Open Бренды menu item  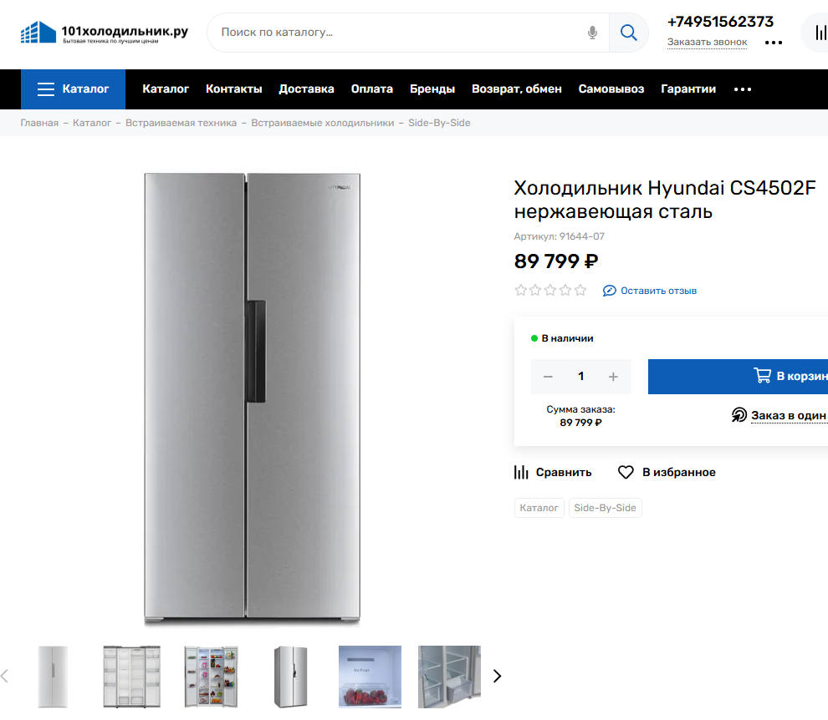pos(432,89)
